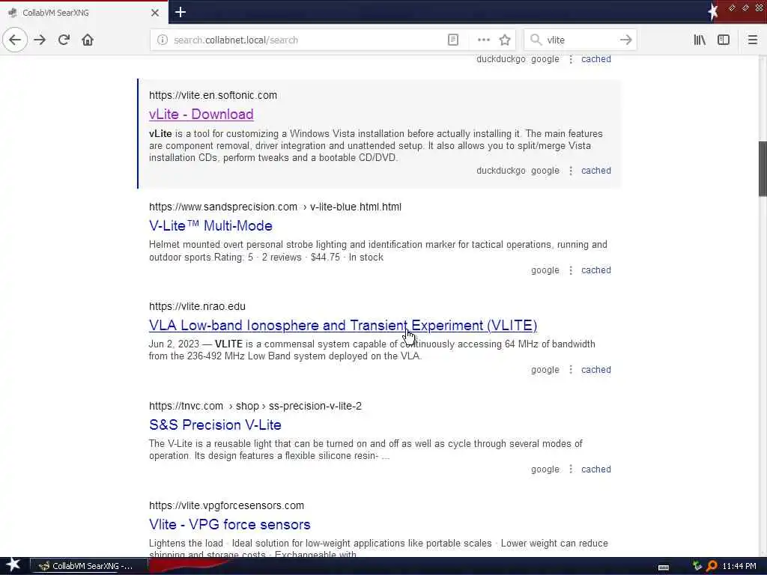Click google engine label on nrao result
Screen dimensions: 767x575
[545, 370]
